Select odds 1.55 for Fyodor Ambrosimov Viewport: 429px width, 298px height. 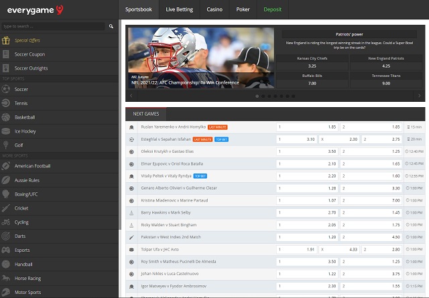pyautogui.click(x=371, y=286)
